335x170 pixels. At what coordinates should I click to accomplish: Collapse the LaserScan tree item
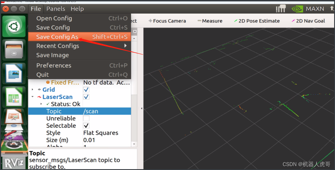tap(33, 97)
